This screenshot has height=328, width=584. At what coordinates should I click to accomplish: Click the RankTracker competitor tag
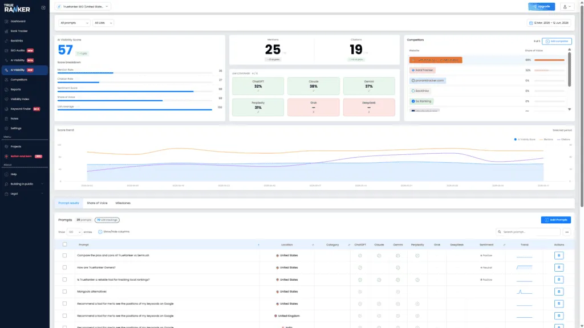(423, 70)
